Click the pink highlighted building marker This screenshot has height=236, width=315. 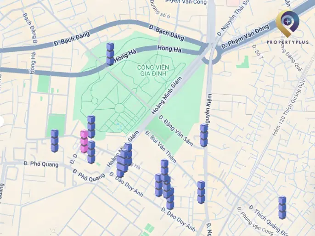click(x=84, y=141)
